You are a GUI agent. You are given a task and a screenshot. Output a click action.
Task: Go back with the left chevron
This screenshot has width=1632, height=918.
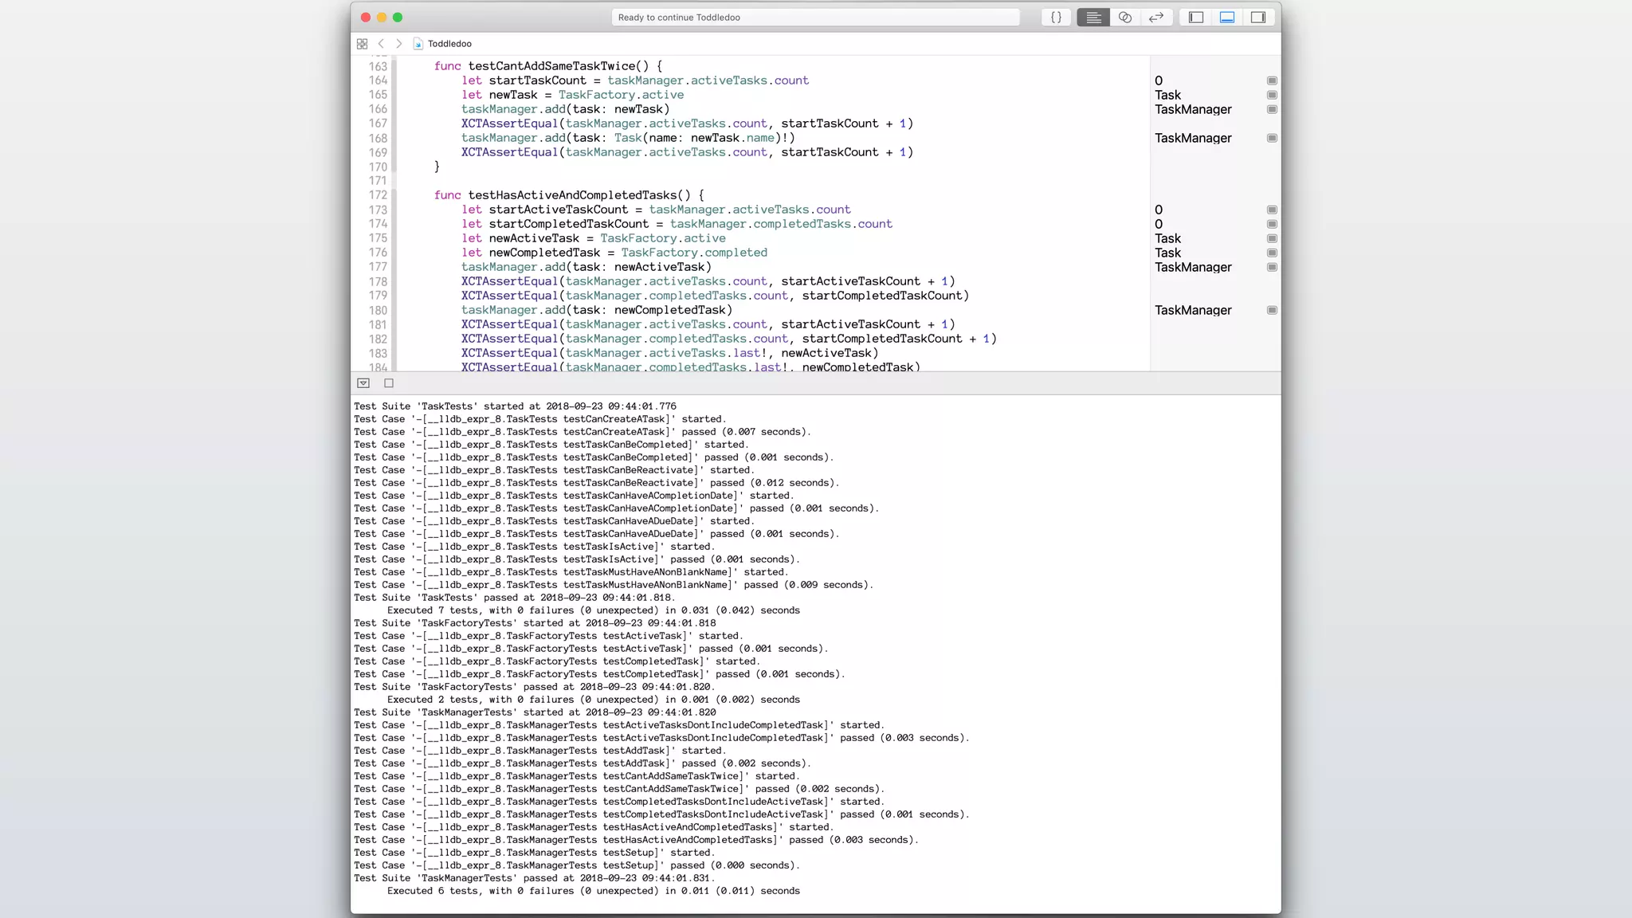381,44
